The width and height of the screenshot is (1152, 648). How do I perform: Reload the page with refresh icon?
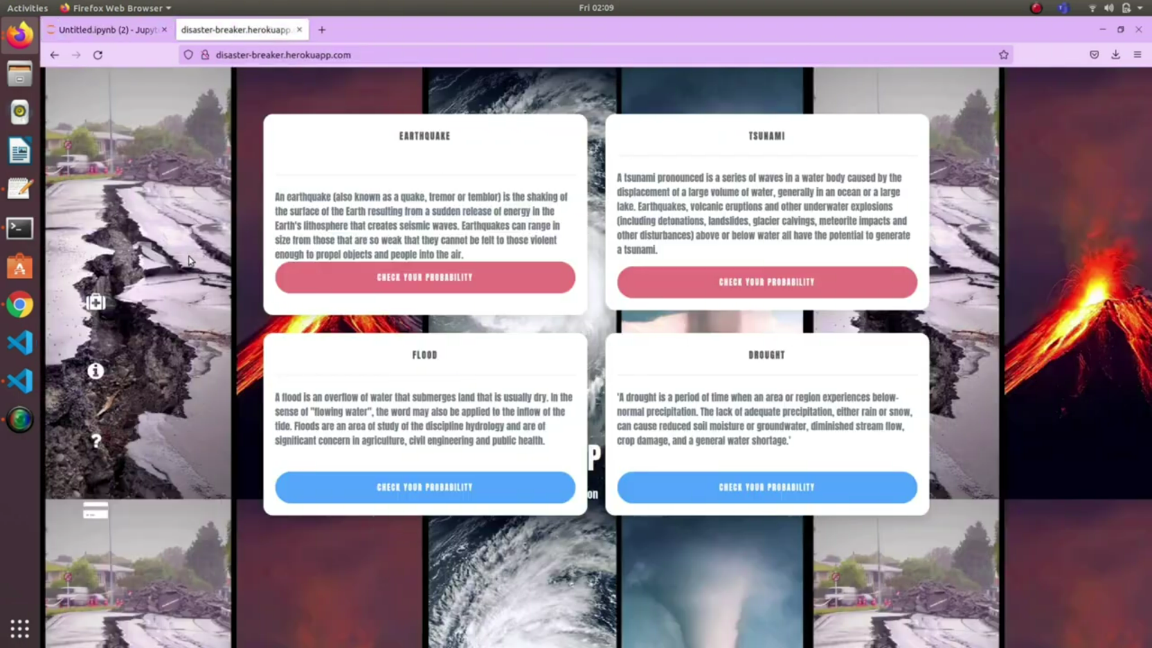click(98, 55)
